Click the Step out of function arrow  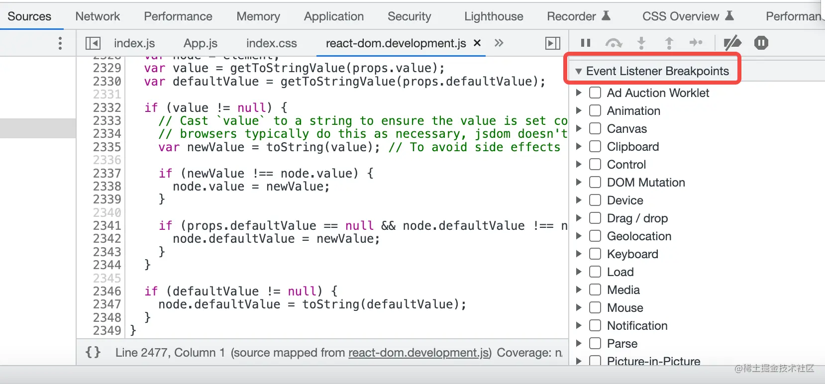669,43
